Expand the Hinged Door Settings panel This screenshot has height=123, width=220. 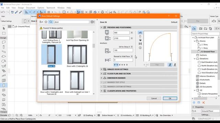[x=101, y=69]
